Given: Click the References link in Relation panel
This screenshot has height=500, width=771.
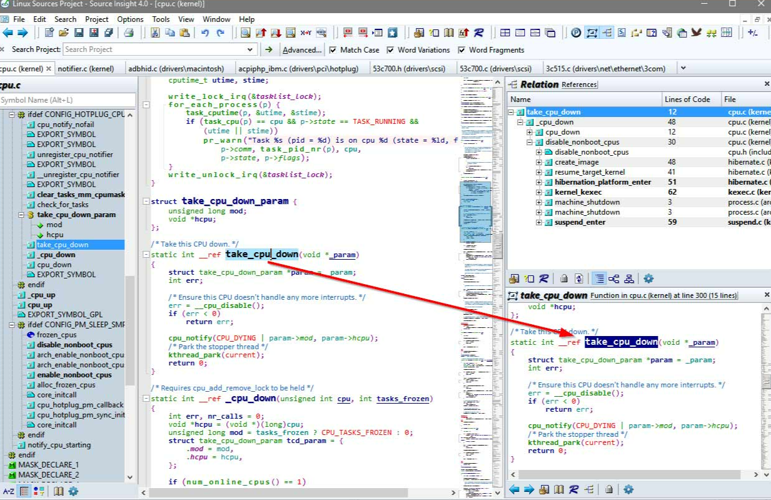Looking at the screenshot, I should click(x=579, y=84).
